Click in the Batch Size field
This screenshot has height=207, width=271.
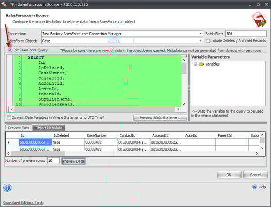pos(246,34)
